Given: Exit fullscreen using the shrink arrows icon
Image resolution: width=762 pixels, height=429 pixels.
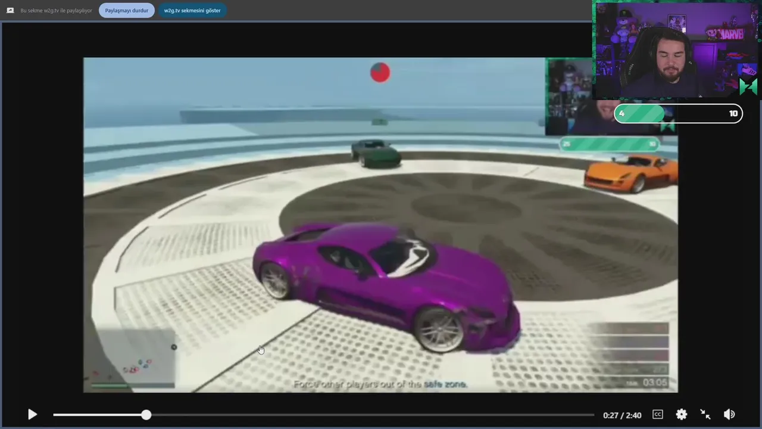Looking at the screenshot, I should coord(705,415).
